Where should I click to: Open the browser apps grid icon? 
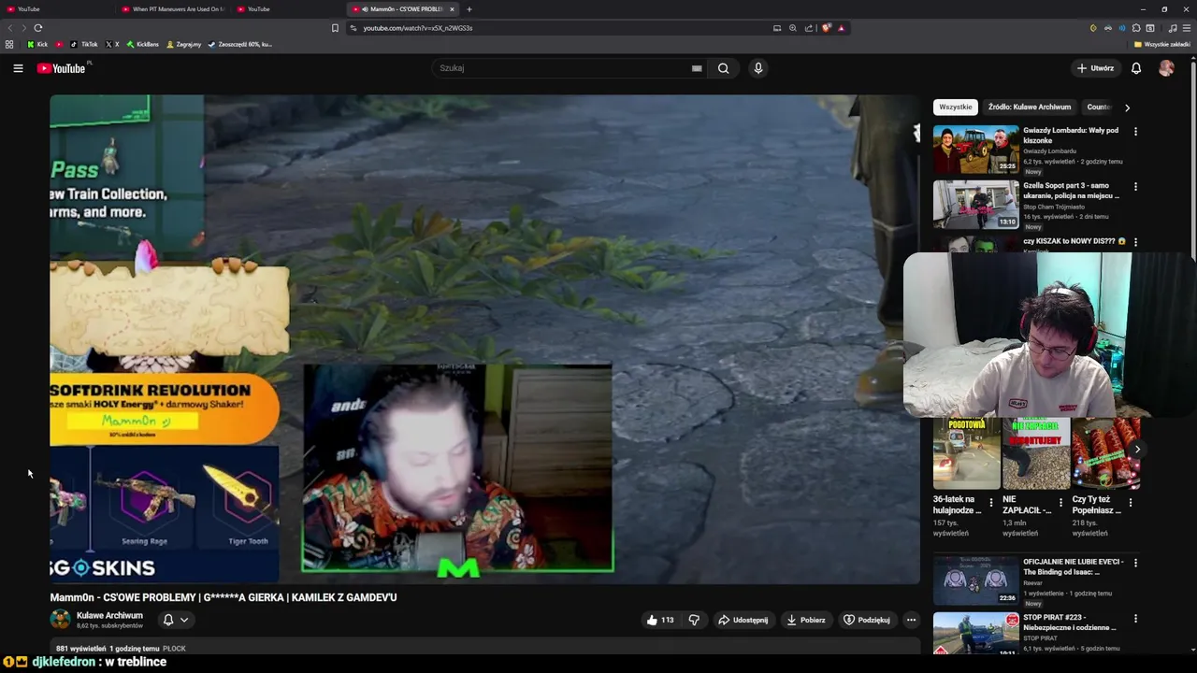9,44
